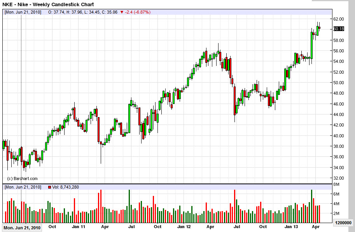Click the 36.00 price axis label
Image resolution: width=355 pixels, height=232 pixels.
(339, 157)
